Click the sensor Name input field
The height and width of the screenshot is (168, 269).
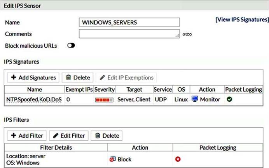129,23
